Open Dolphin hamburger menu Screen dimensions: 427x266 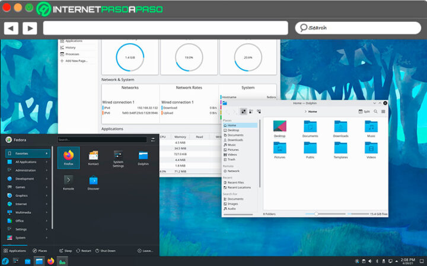click(x=383, y=112)
